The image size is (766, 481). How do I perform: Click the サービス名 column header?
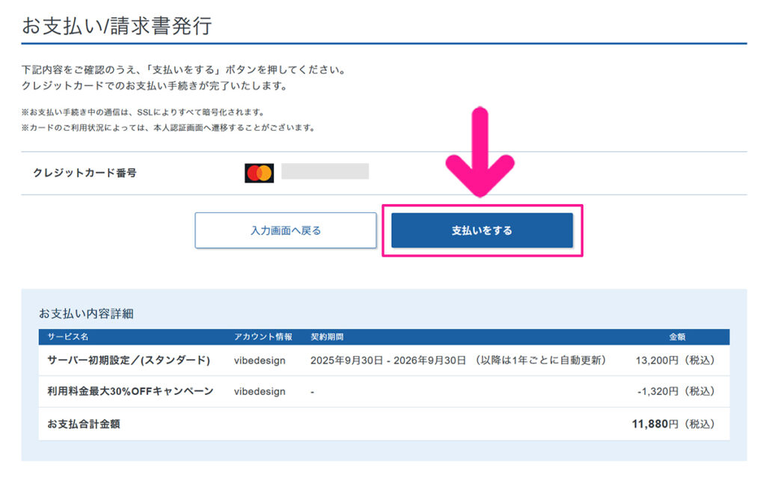click(67, 337)
